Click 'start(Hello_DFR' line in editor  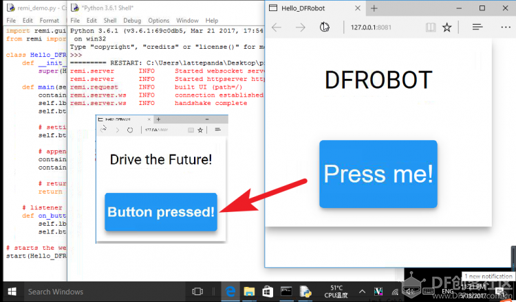[x=36, y=256]
